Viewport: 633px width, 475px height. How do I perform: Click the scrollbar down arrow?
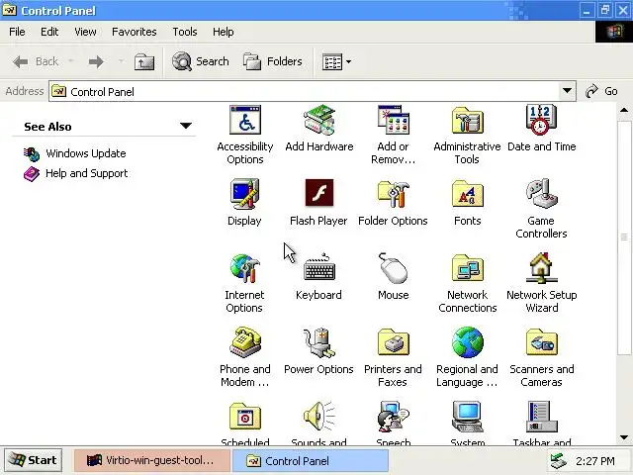(624, 437)
